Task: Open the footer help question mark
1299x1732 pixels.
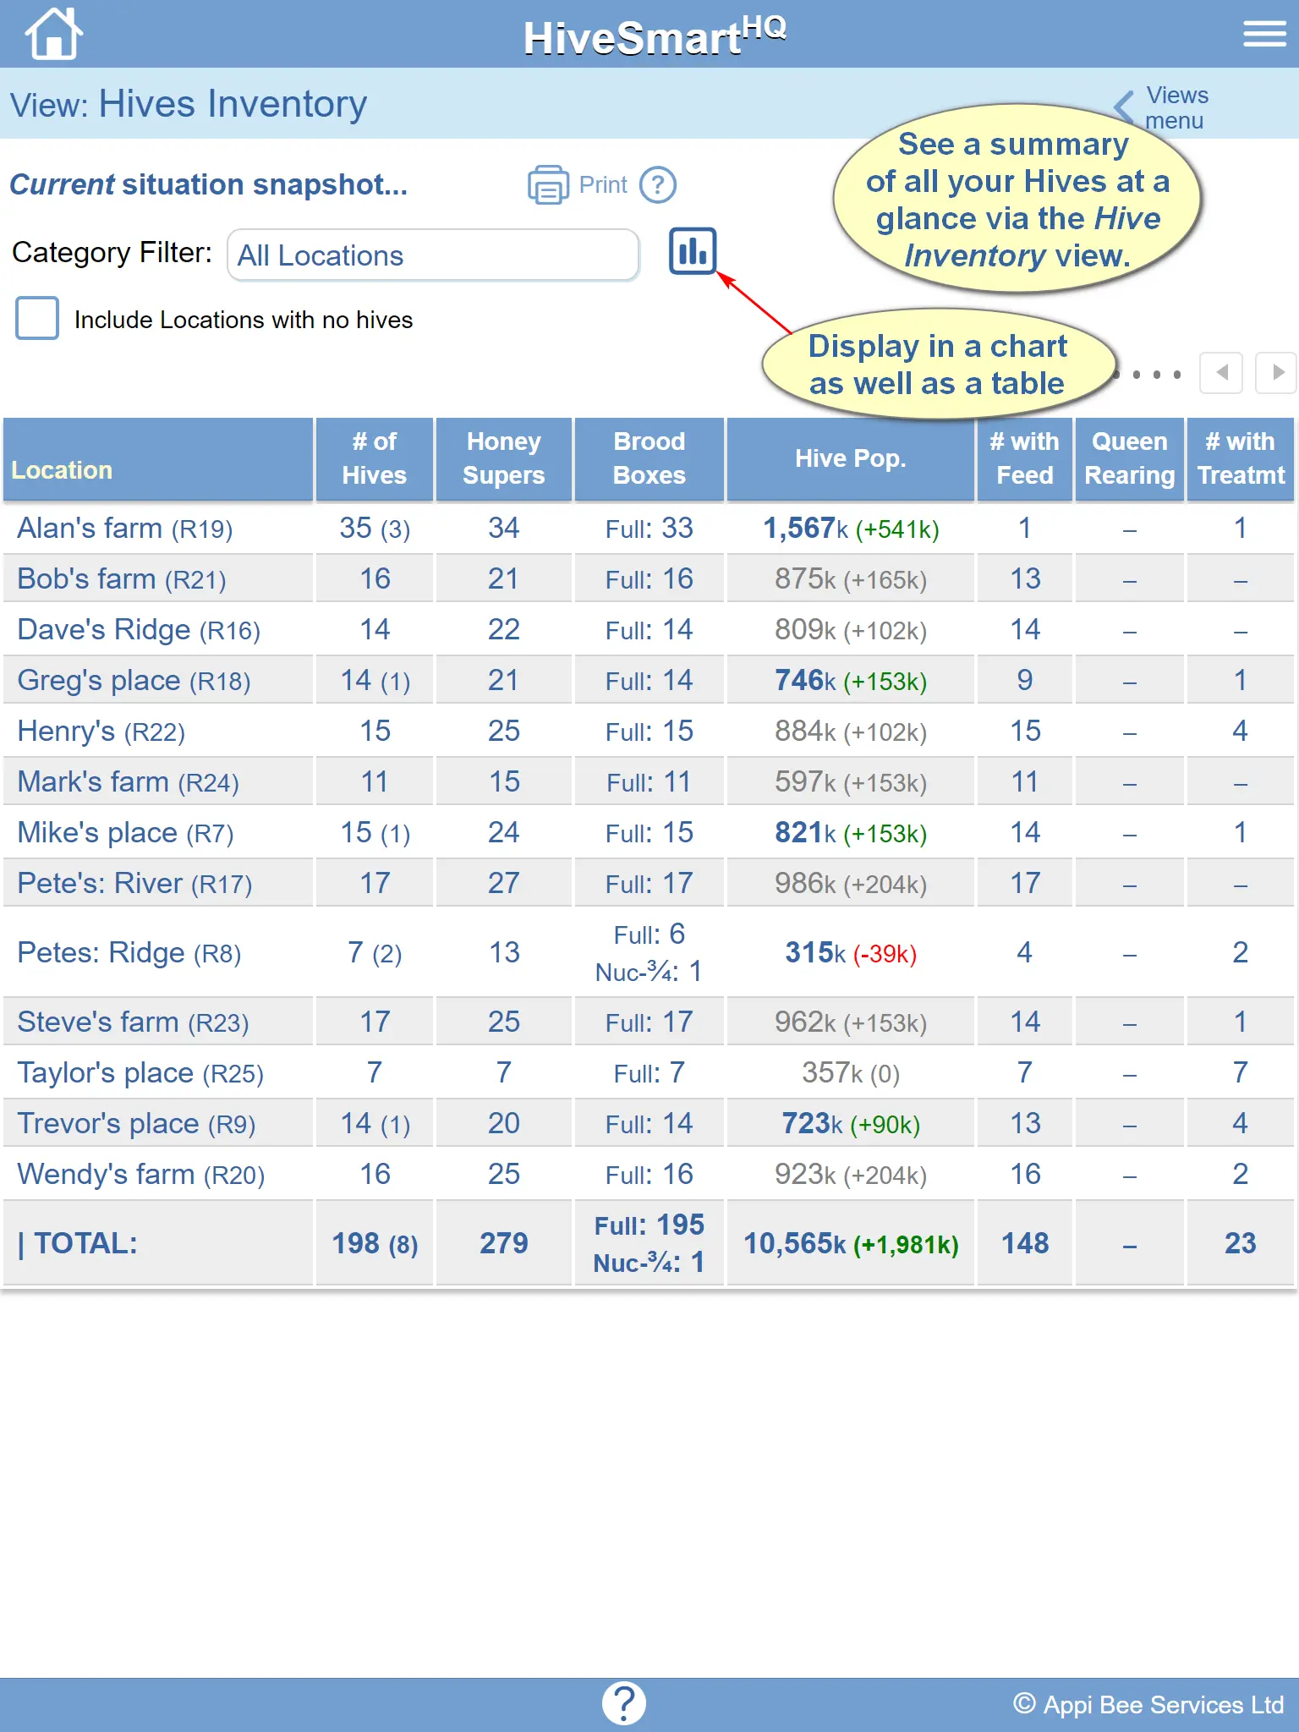Action: click(x=624, y=1703)
